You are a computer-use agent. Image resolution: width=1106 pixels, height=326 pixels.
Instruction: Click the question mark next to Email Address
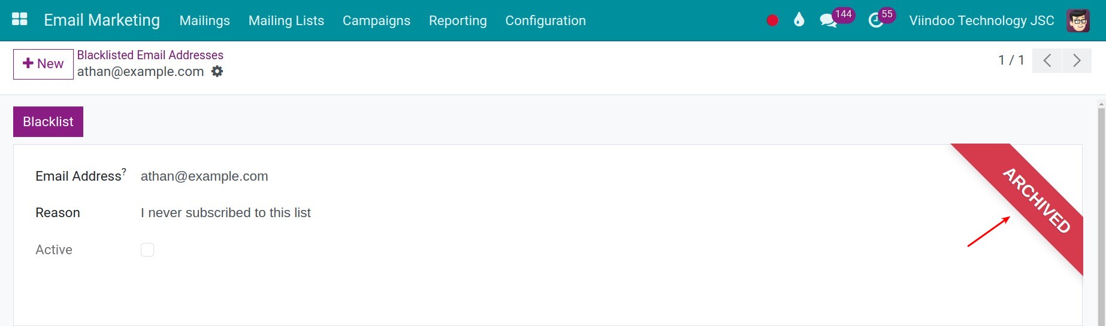click(124, 171)
